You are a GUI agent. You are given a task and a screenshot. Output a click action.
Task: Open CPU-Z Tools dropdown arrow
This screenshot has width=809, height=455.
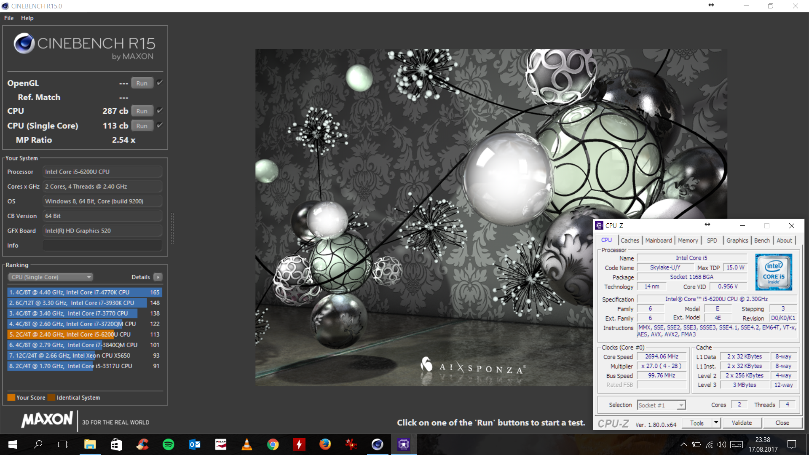(x=716, y=423)
